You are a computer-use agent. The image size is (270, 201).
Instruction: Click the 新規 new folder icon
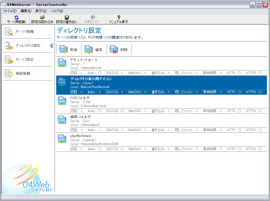click(x=63, y=49)
